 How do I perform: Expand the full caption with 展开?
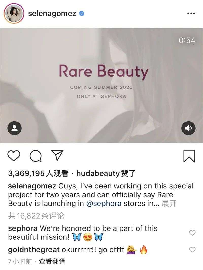click(169, 204)
